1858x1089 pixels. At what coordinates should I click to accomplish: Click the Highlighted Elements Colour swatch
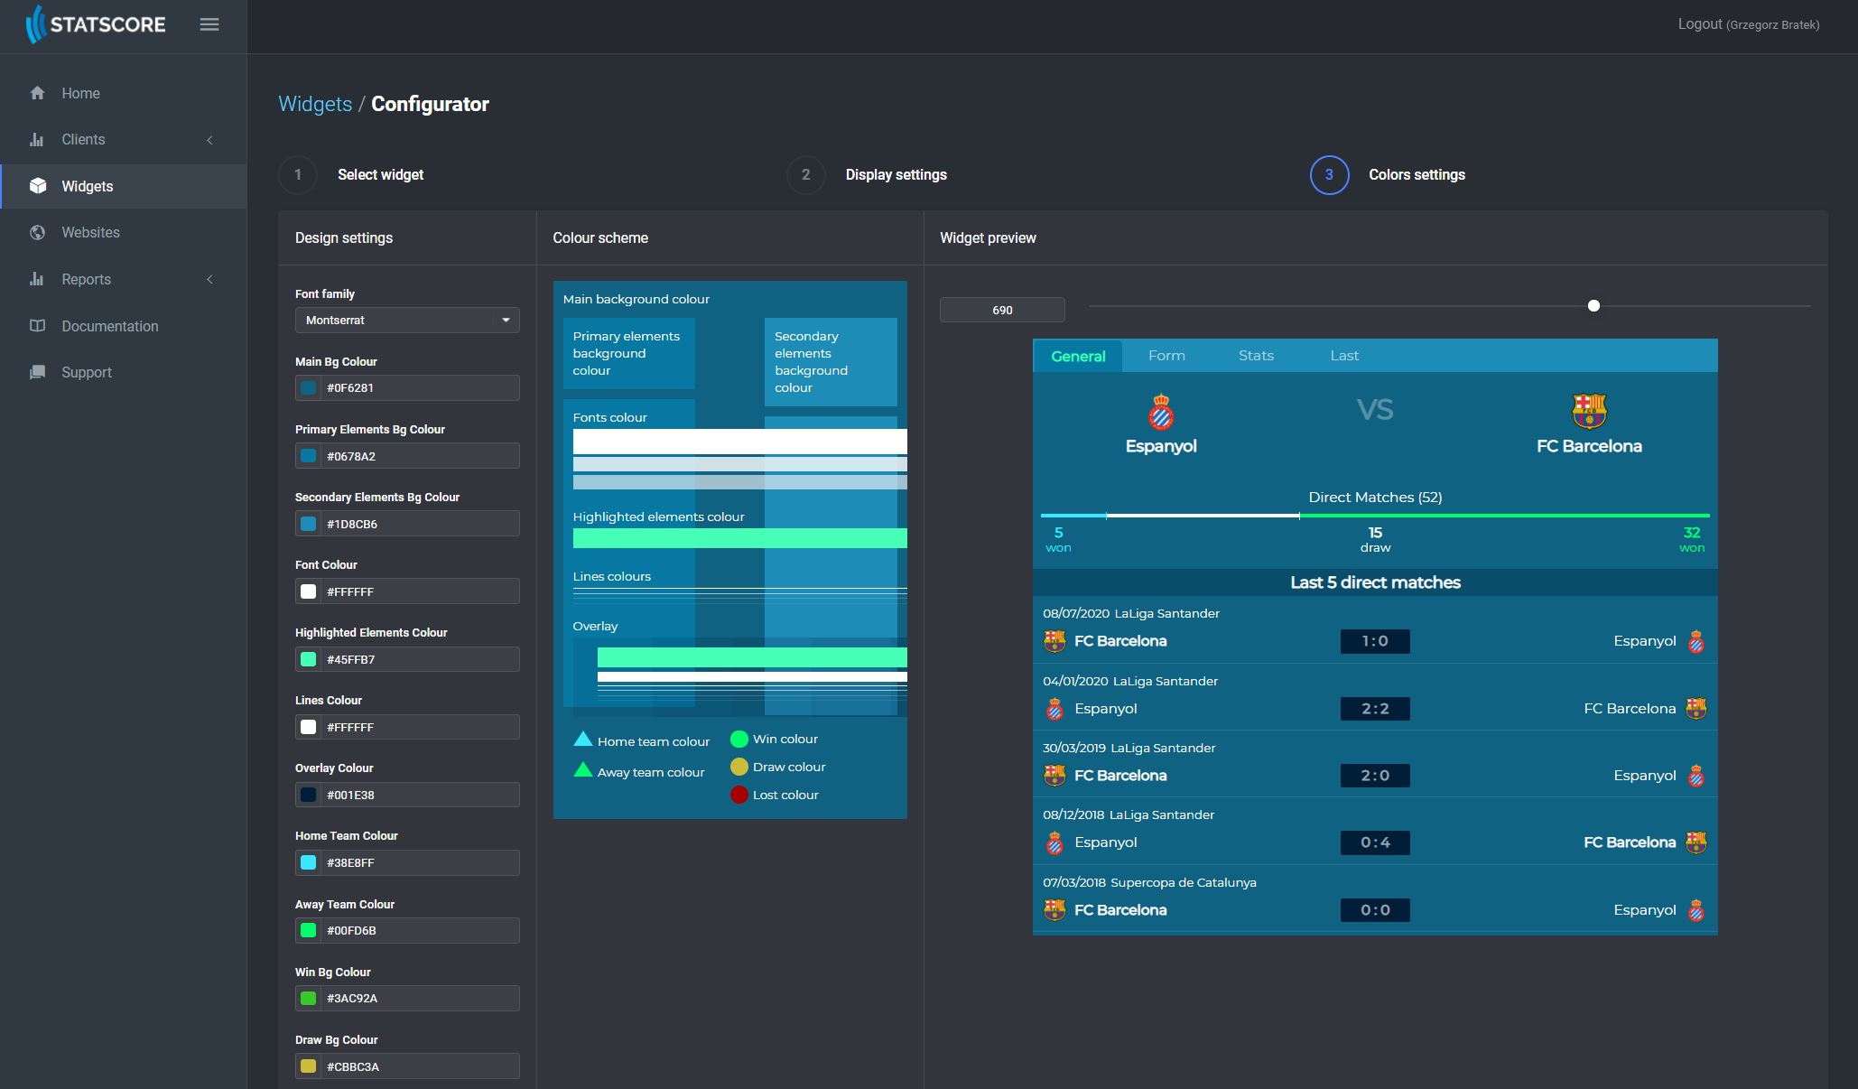point(309,659)
